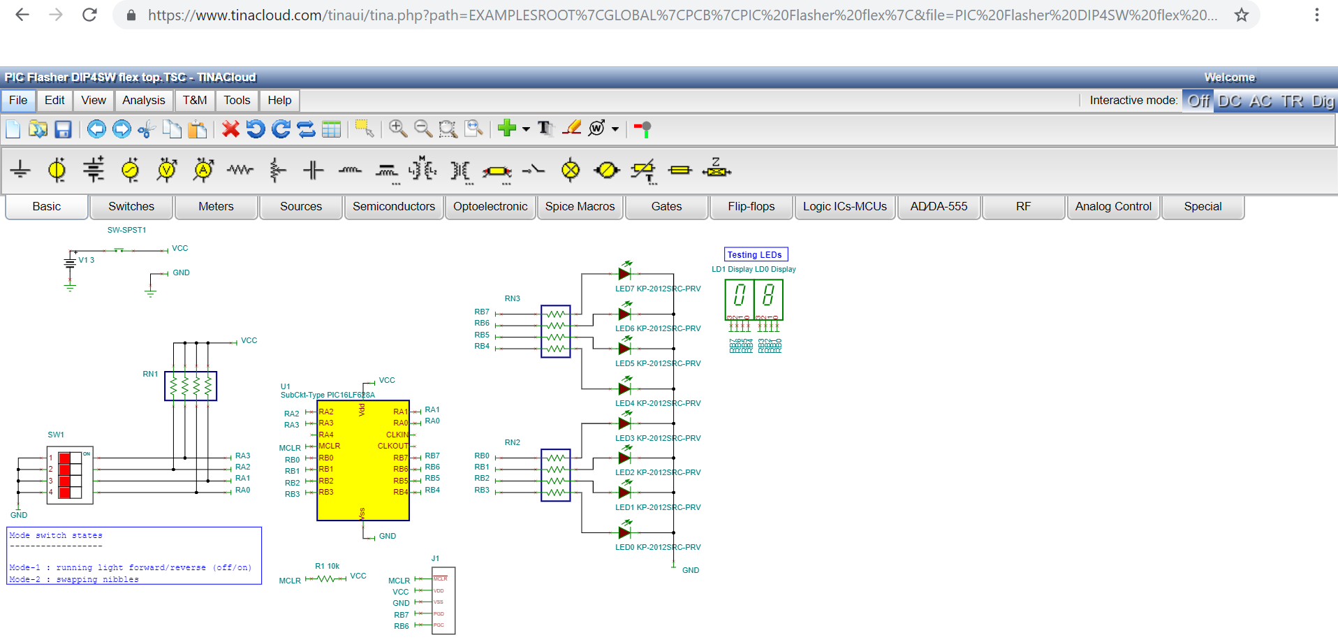
Task: Switch to the Semiconductors component tab
Action: 393,207
